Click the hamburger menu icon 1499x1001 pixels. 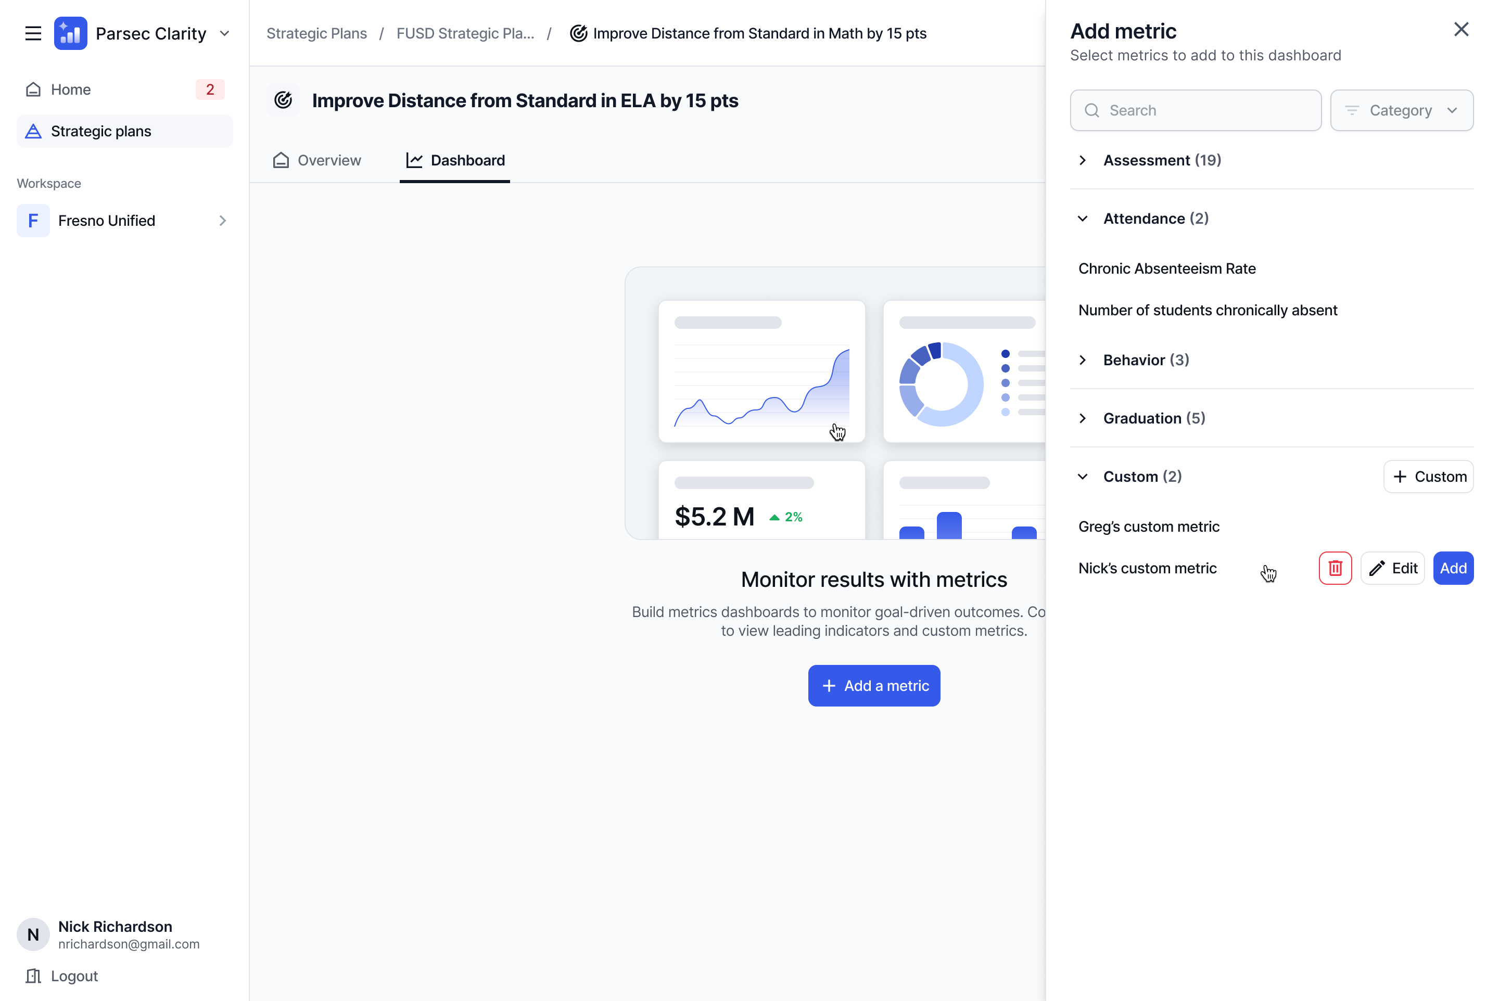(33, 33)
